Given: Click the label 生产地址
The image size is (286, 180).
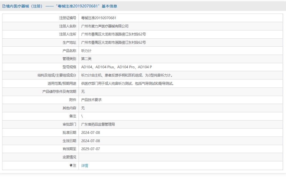Looking at the screenshot, I should coord(69,42).
